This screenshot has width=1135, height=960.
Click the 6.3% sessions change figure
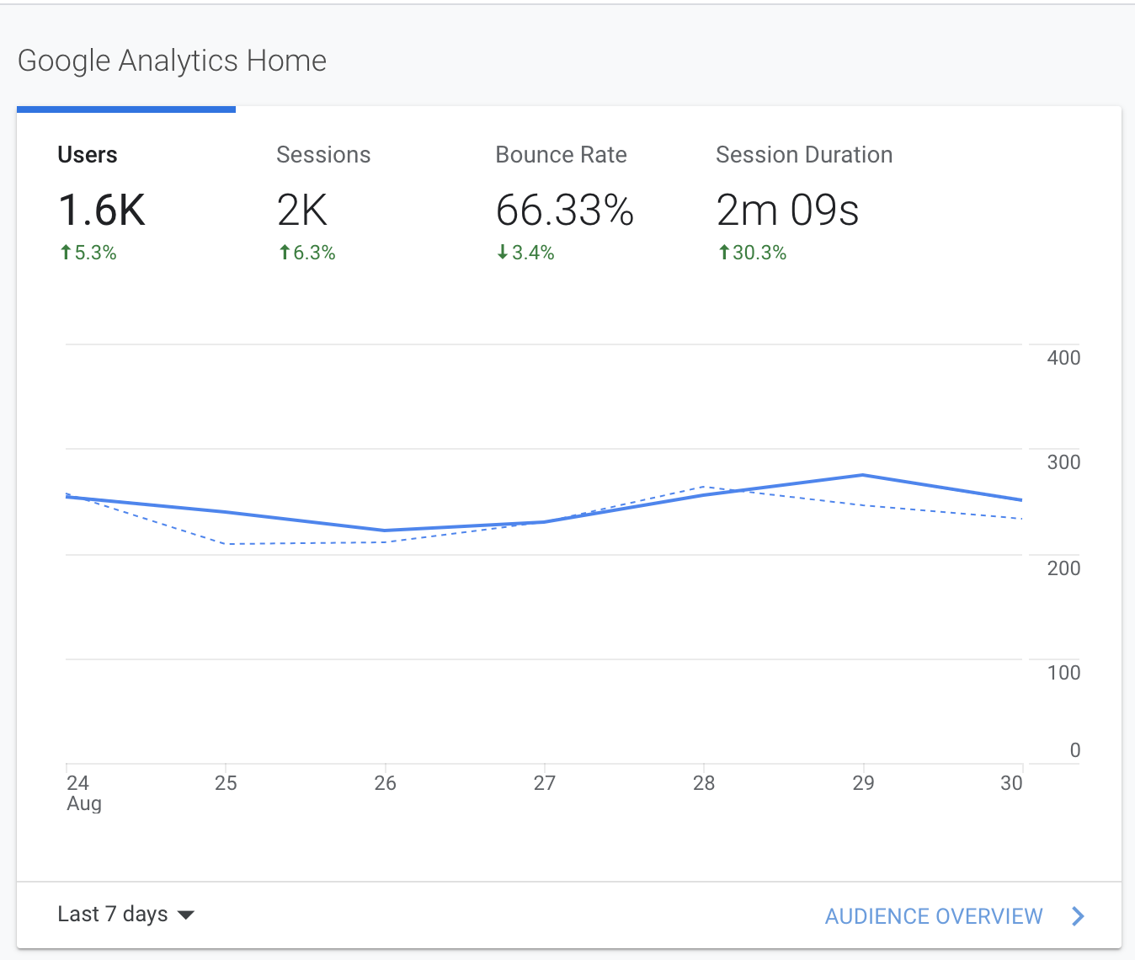click(x=315, y=253)
